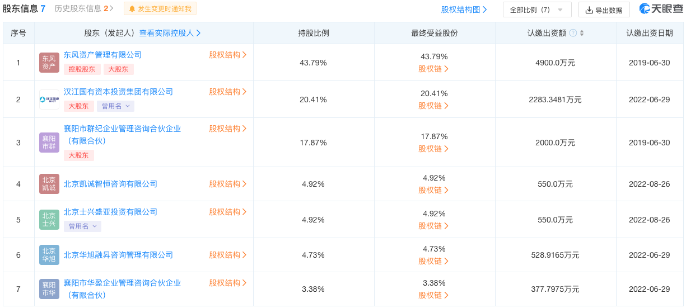Open 股权链 for 东风资产管理有限公司
The height and width of the screenshot is (308, 686).
[x=434, y=69]
